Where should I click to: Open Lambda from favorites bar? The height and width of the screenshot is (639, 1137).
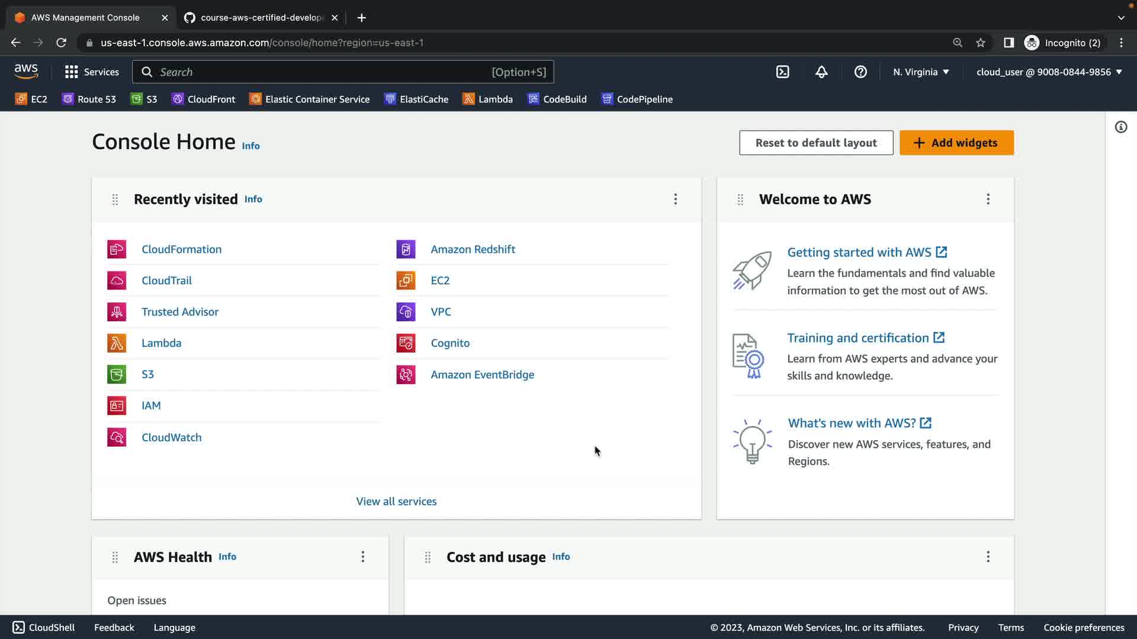(x=488, y=99)
